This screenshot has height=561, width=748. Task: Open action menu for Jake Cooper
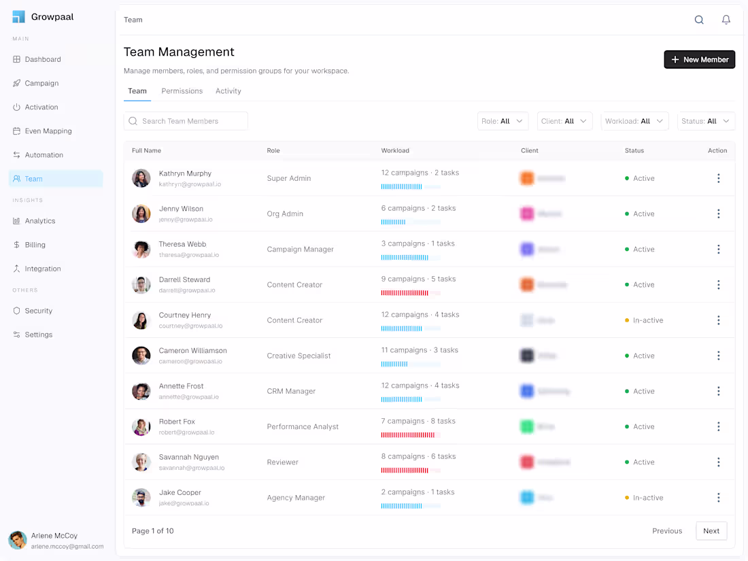pos(719,498)
